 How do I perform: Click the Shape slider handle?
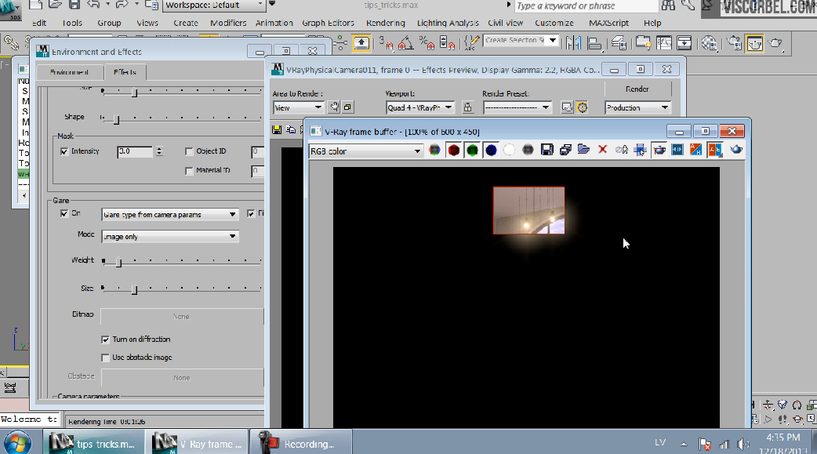[116, 119]
